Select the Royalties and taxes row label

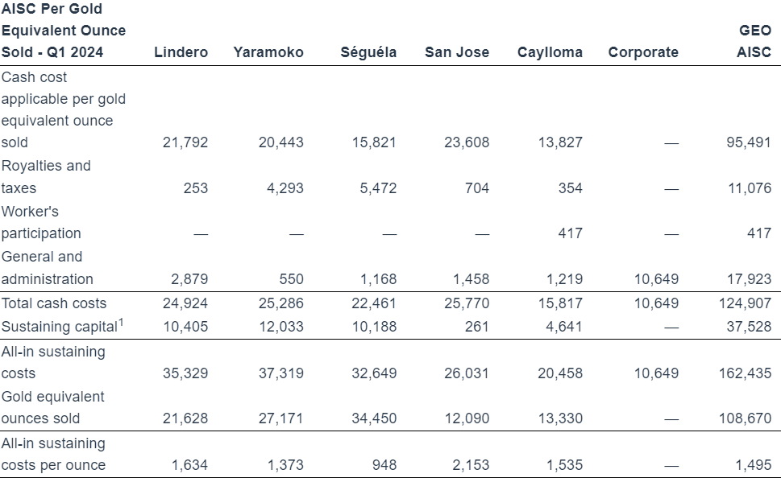(46, 177)
